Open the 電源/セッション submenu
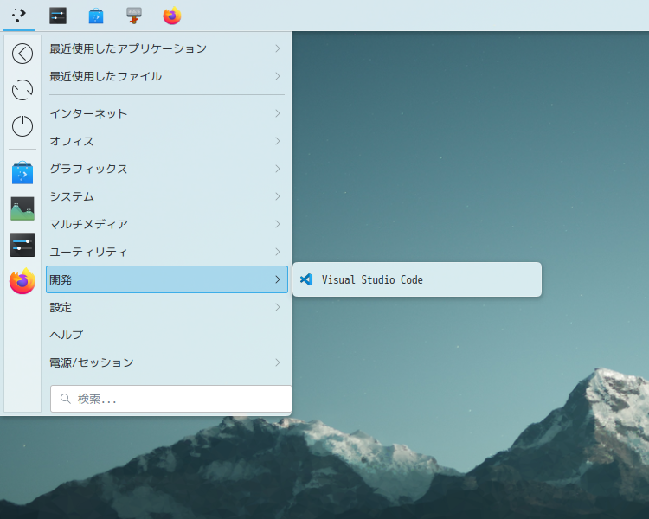The image size is (649, 519). coord(167,362)
